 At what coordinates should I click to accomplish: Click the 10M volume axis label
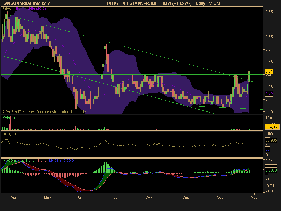(x=269, y=118)
